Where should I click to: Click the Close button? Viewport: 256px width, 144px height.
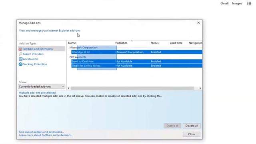click(192, 134)
